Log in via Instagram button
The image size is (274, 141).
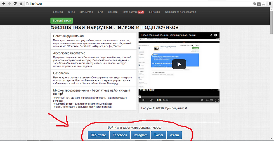140,135
